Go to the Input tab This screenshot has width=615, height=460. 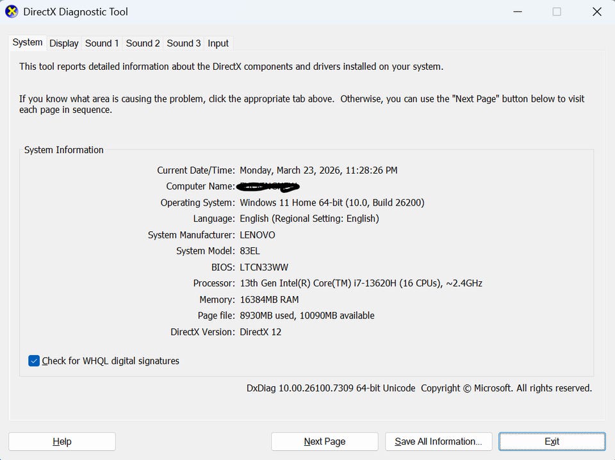point(218,43)
